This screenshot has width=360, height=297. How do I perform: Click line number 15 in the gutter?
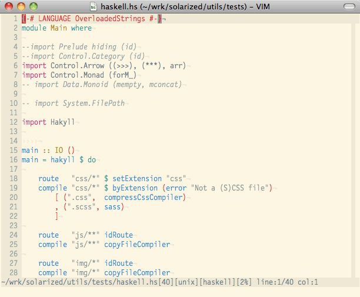tap(14, 151)
